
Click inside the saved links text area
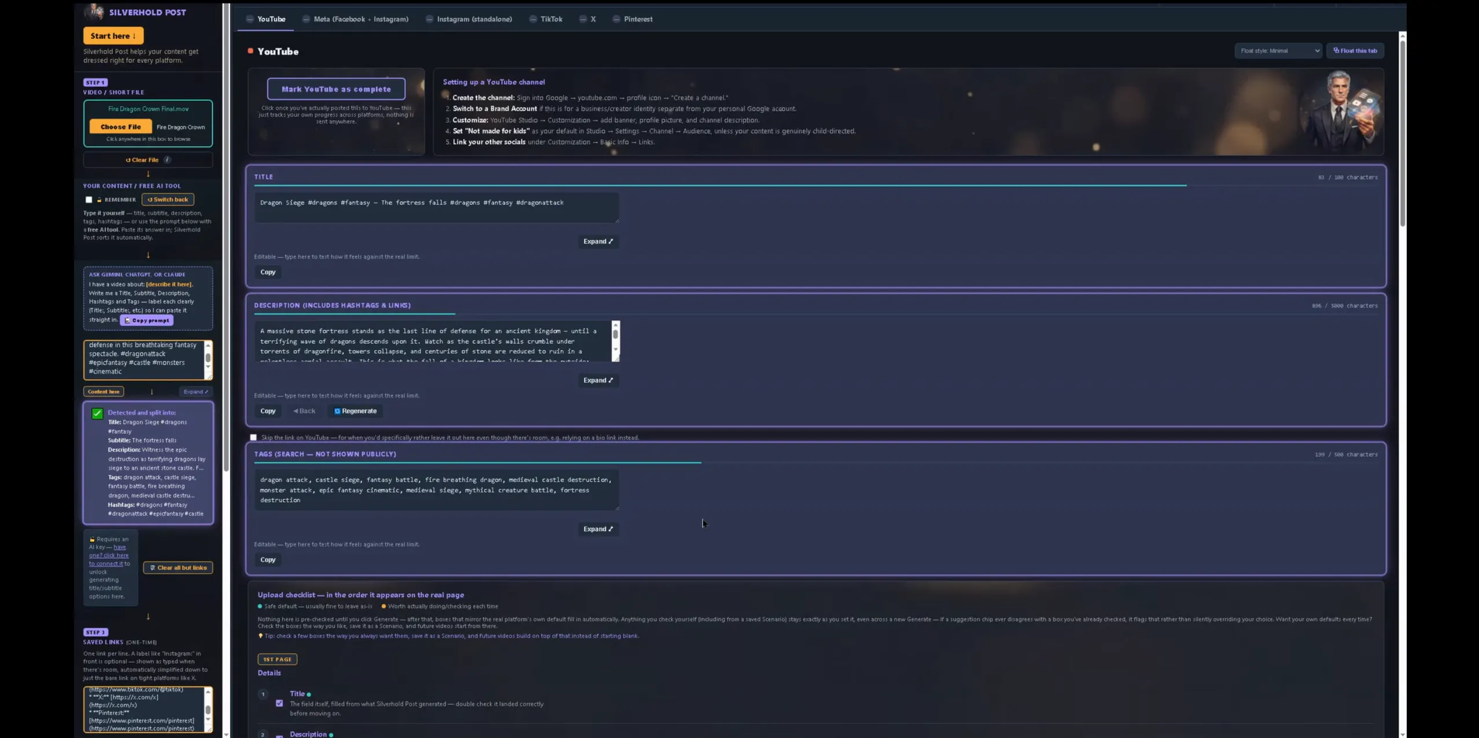(x=143, y=709)
